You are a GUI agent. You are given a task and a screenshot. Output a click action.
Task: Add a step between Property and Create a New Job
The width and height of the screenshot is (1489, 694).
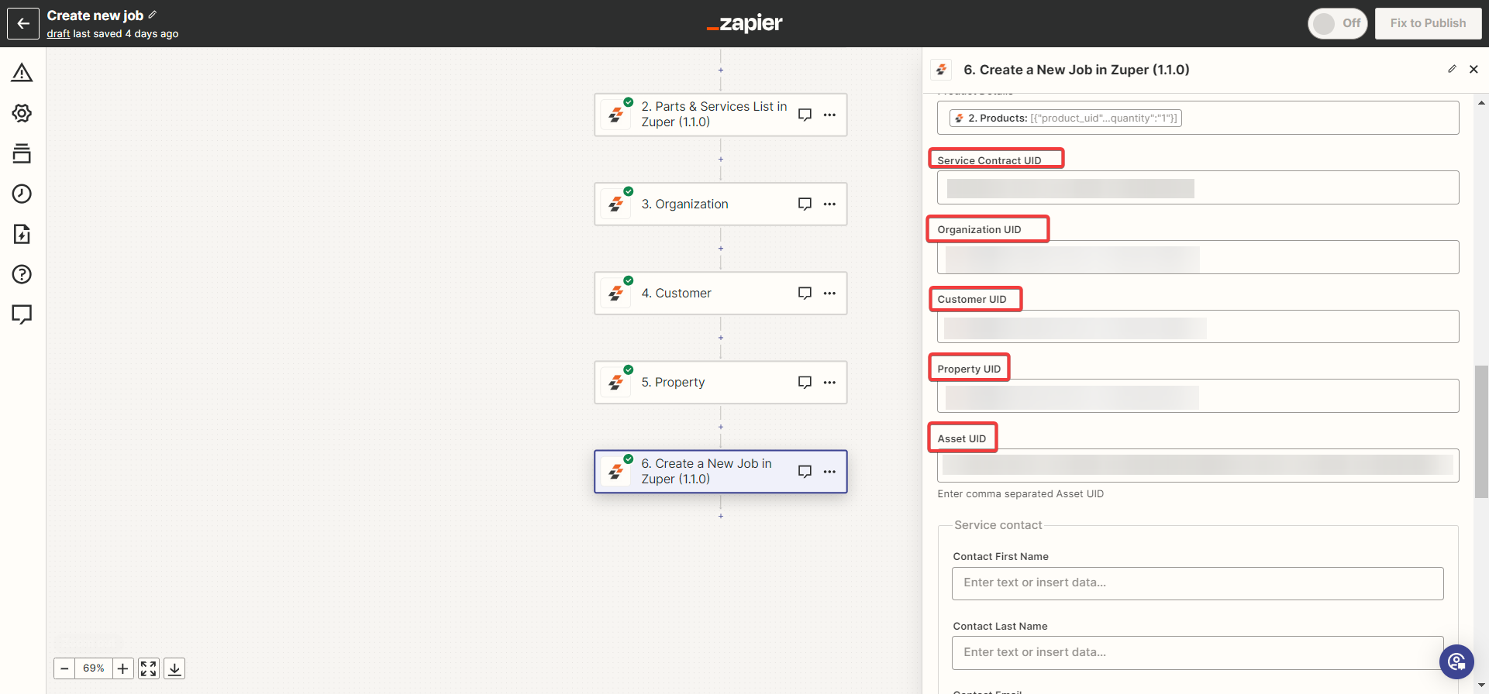click(721, 427)
